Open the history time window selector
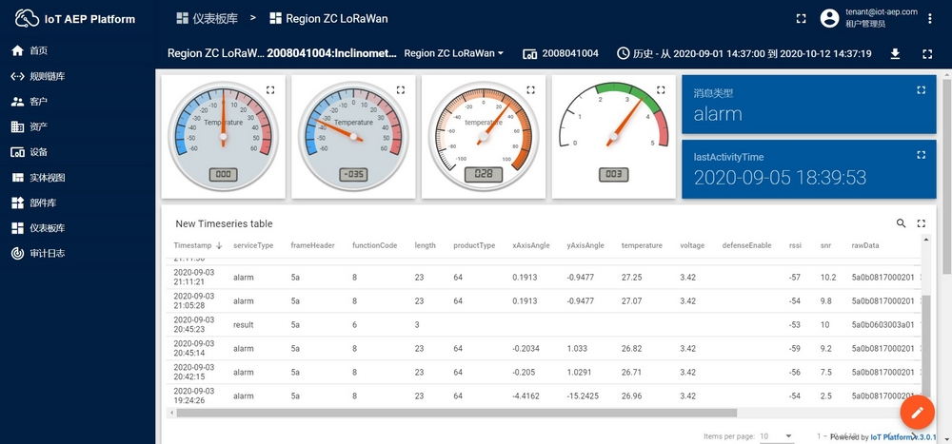 (x=744, y=53)
